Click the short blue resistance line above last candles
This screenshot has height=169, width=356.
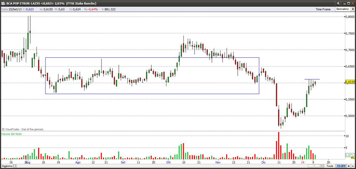click(x=312, y=79)
